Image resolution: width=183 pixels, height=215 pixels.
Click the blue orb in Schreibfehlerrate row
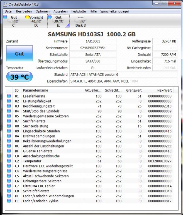point(9,191)
